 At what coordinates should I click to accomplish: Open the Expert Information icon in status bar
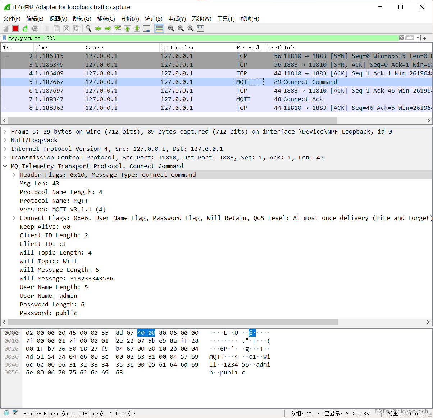coord(6,413)
